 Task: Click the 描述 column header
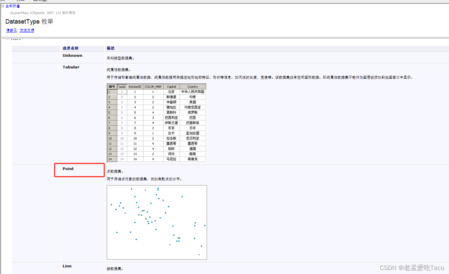click(x=111, y=48)
